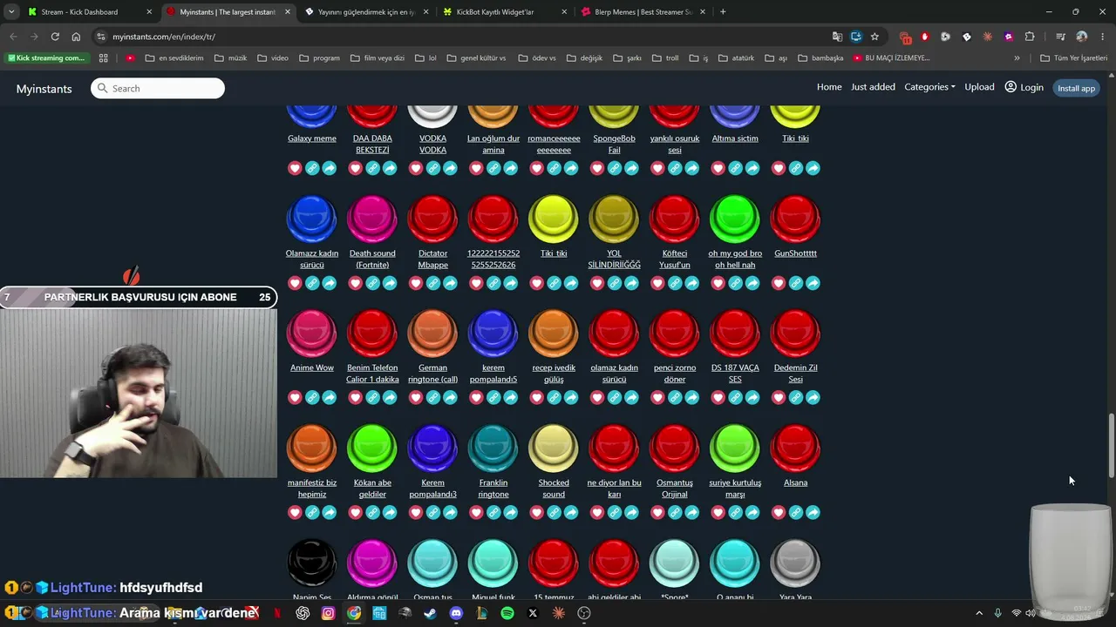The height and width of the screenshot is (627, 1116).
Task: Open the Myinstants logo link
Action: [44, 89]
